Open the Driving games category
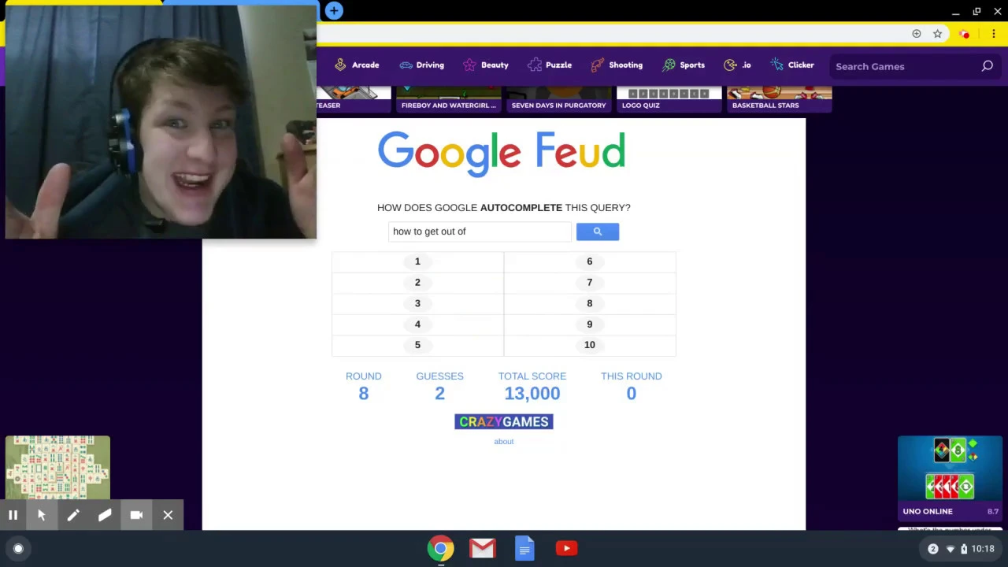This screenshot has height=567, width=1008. click(421, 65)
